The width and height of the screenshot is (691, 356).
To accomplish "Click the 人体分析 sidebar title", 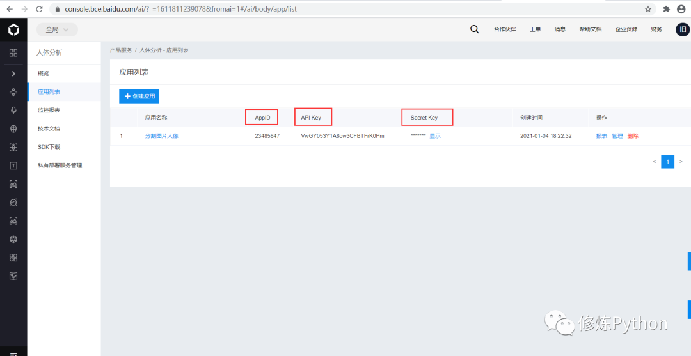I will [49, 53].
